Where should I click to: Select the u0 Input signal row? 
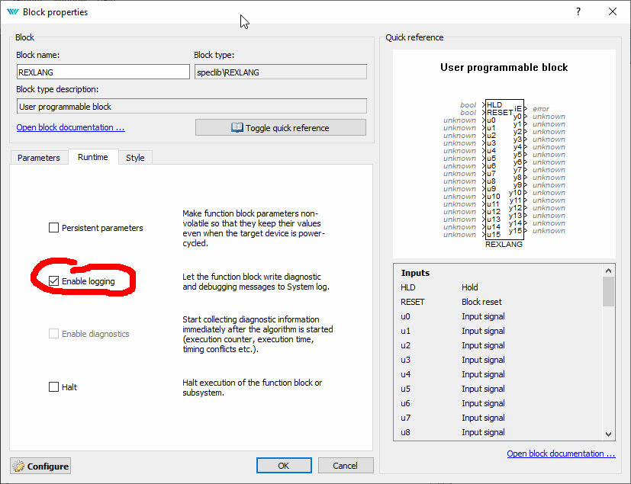pos(497,316)
